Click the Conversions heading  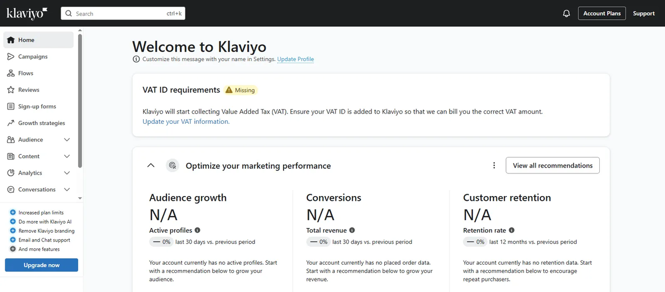pyautogui.click(x=334, y=198)
